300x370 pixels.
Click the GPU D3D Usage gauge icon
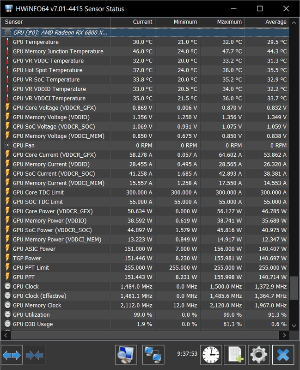tap(7, 324)
